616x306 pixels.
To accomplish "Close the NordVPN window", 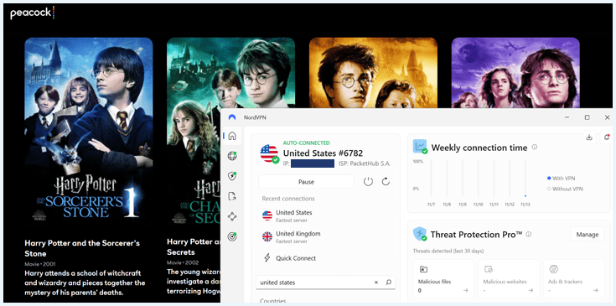I will pyautogui.click(x=607, y=117).
